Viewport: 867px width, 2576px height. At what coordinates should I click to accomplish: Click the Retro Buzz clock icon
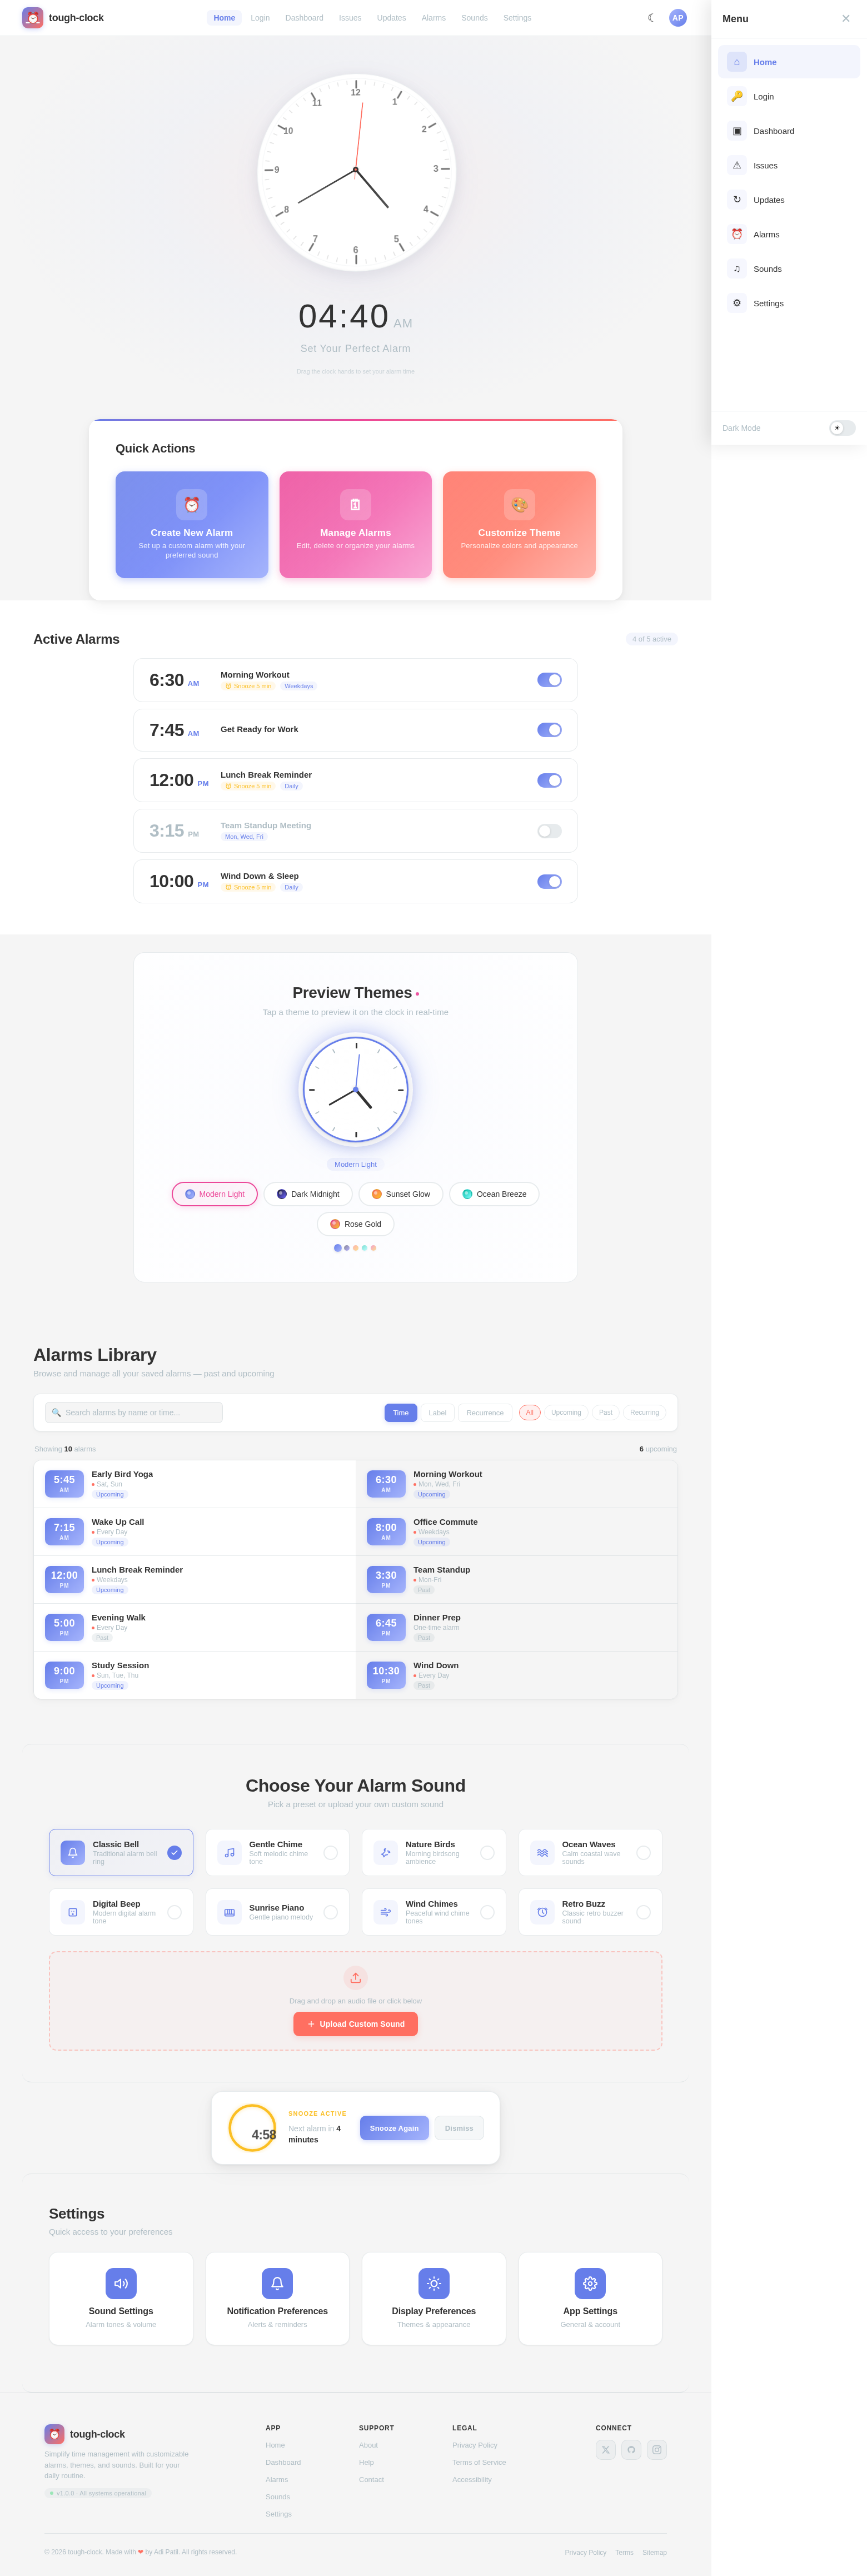(x=542, y=1913)
